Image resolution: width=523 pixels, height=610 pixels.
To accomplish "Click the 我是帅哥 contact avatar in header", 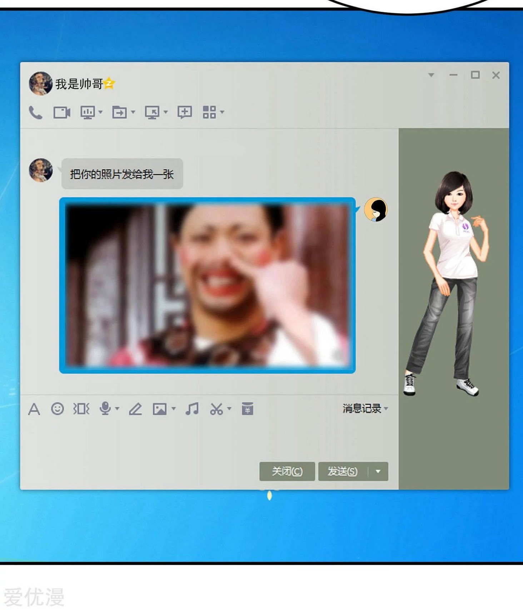I will (40, 84).
